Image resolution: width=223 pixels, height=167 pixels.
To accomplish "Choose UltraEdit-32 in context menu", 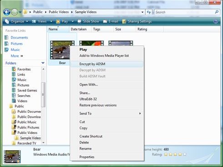I will pyautogui.click(x=107, y=99).
